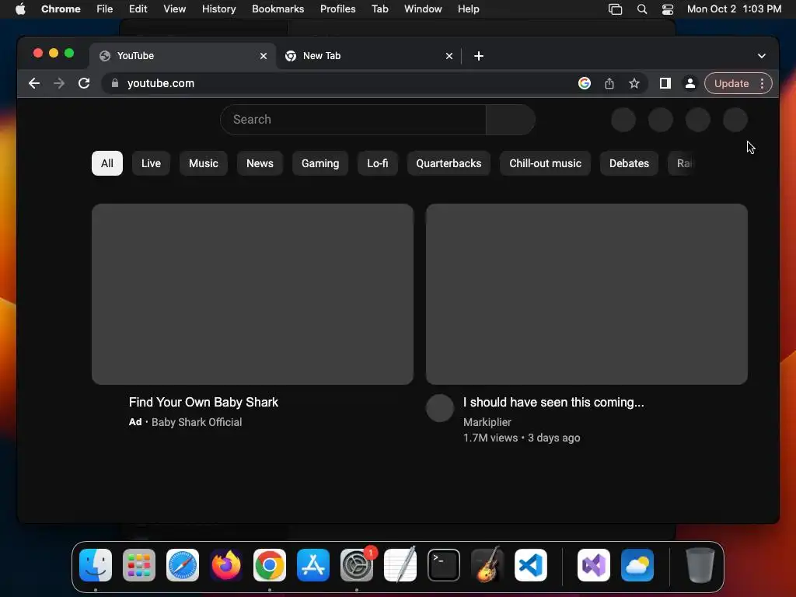Open the File menu
The width and height of the screenshot is (796, 597).
click(105, 9)
